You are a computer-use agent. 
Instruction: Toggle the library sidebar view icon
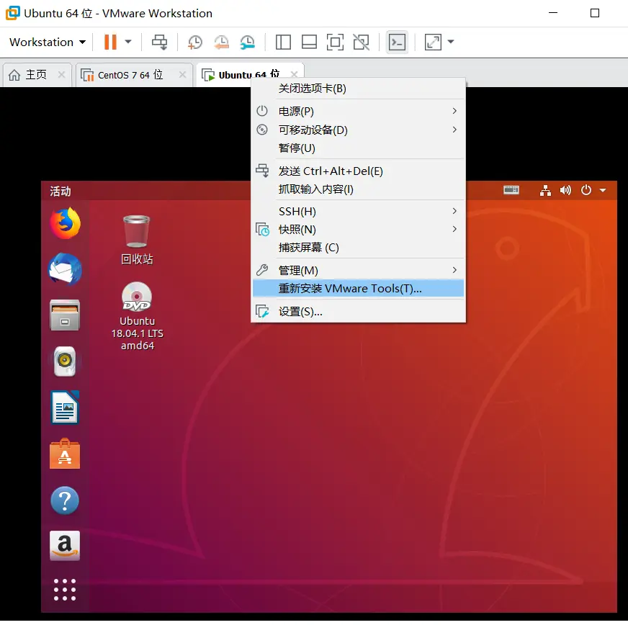[283, 42]
